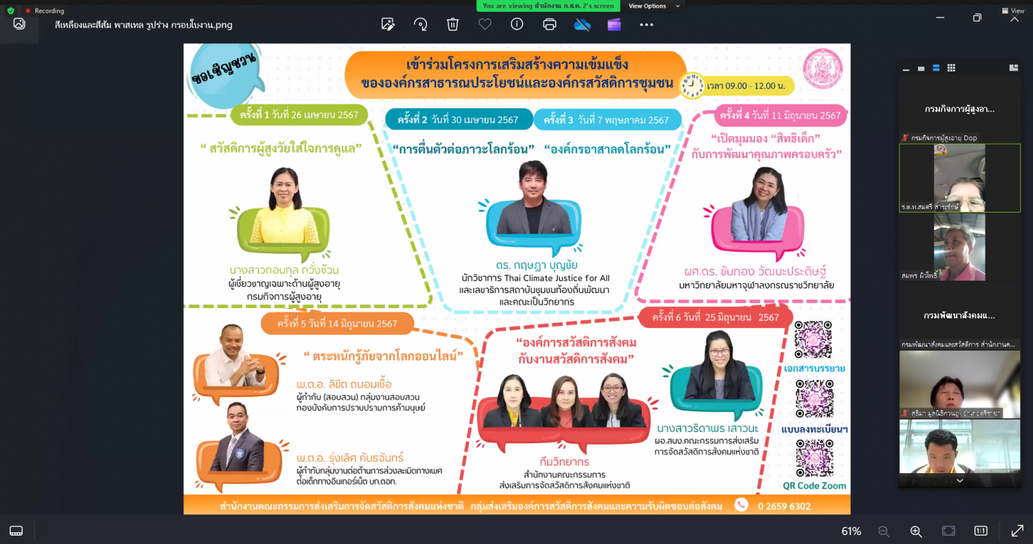Click the image filename ending in .png
The width and height of the screenshot is (1033, 544).
143,25
